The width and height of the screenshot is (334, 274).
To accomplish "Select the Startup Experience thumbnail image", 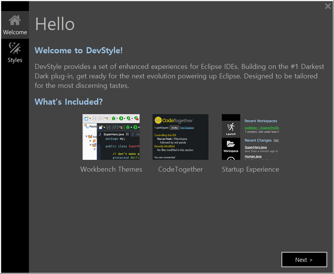I will click(x=250, y=137).
